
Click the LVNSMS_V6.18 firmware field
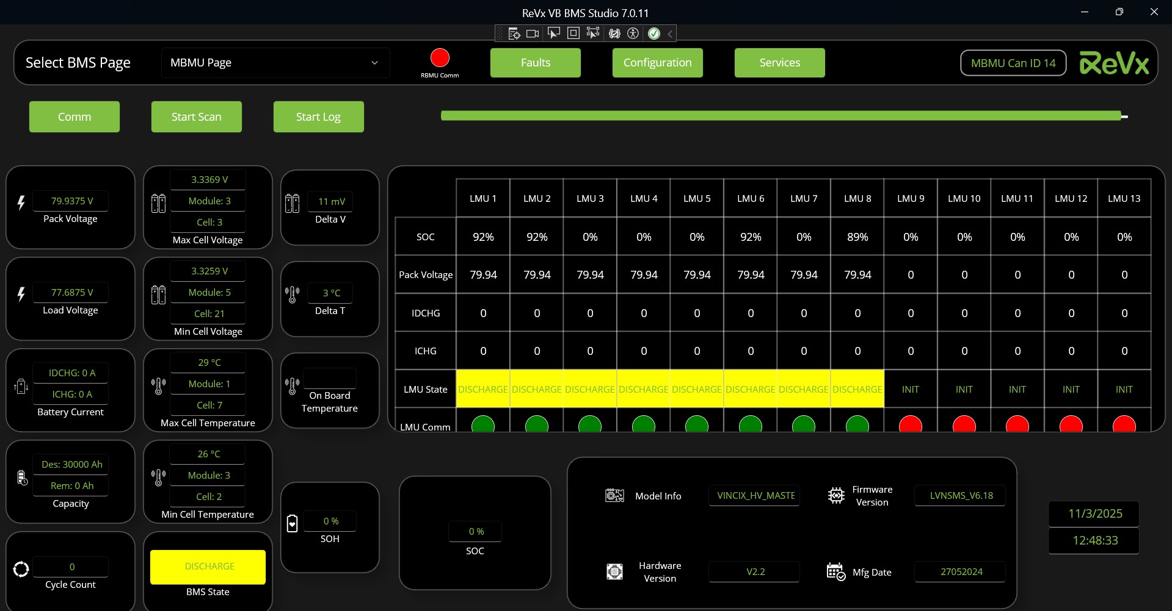(961, 495)
